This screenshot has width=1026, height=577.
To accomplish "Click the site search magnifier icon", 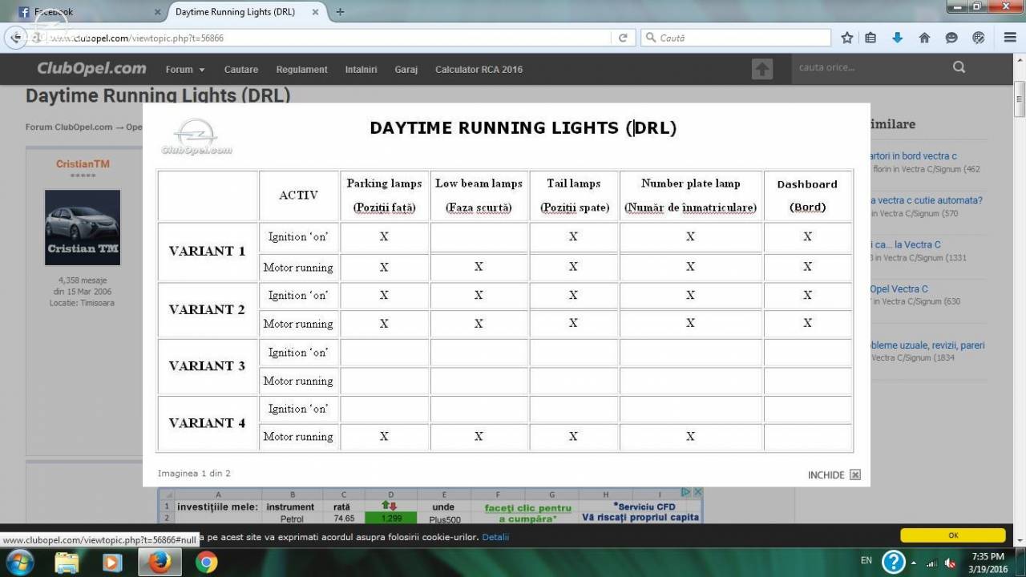I will [x=959, y=67].
